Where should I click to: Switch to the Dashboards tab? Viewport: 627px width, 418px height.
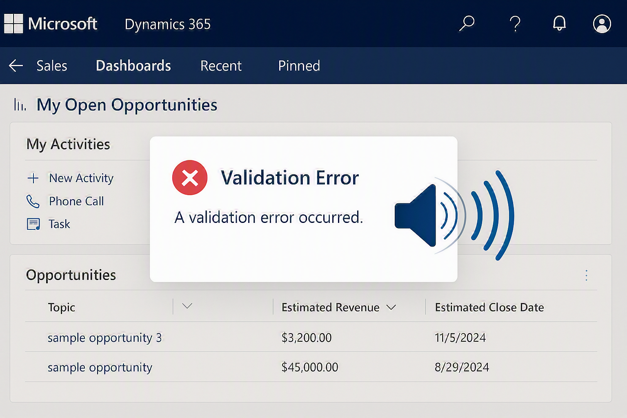pyautogui.click(x=133, y=66)
